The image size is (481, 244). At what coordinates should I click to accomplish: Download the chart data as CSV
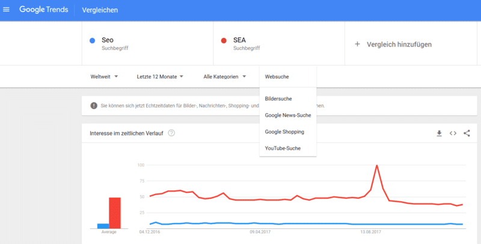[440, 133]
